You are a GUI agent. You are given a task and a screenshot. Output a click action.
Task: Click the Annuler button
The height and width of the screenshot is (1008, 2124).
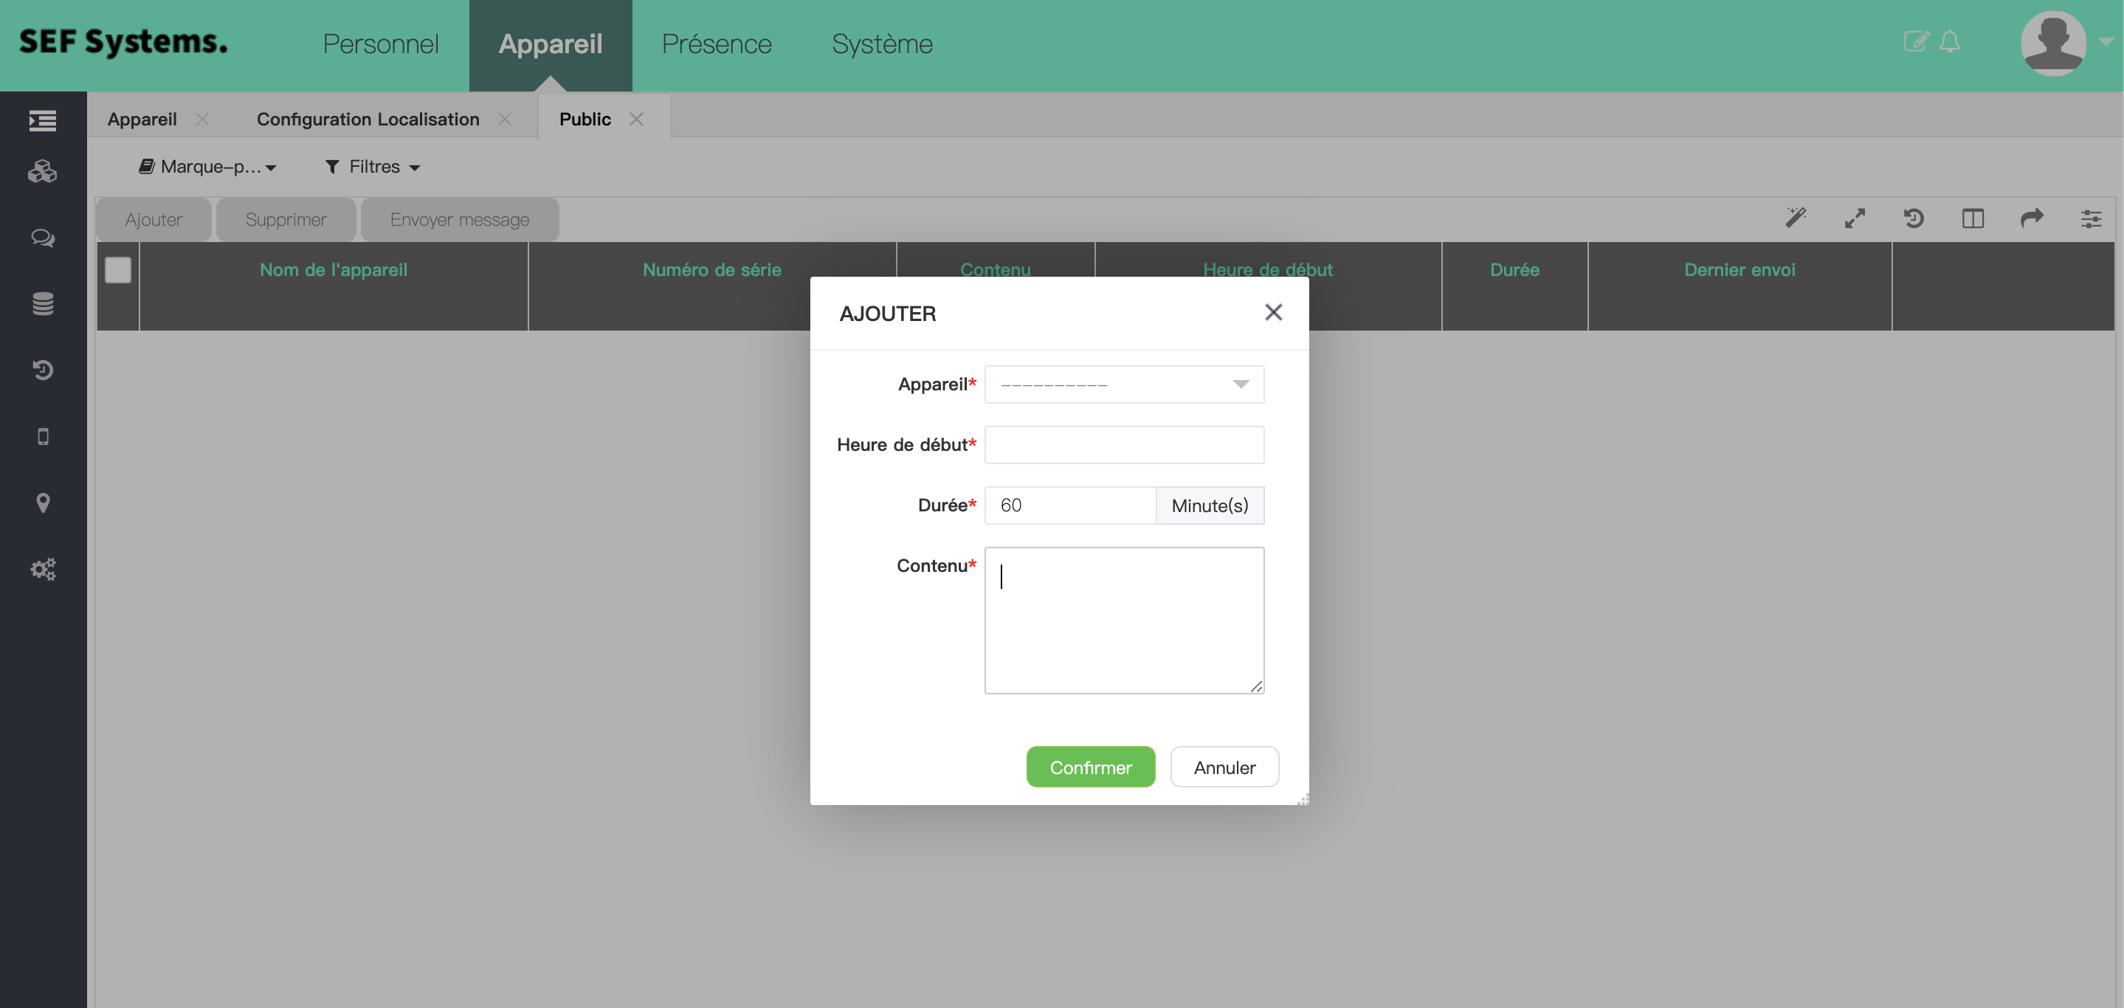coord(1224,767)
